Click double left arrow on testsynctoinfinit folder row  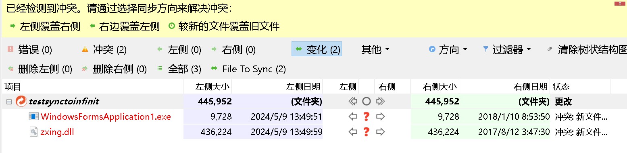(353, 101)
